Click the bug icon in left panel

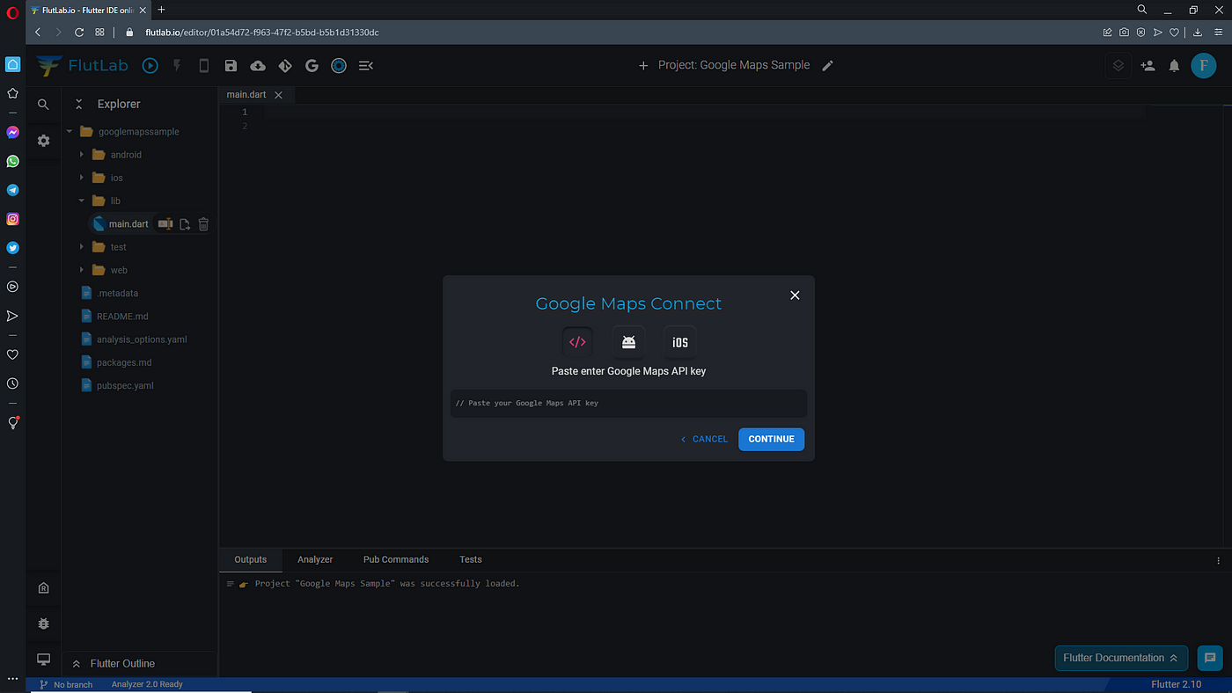point(43,624)
